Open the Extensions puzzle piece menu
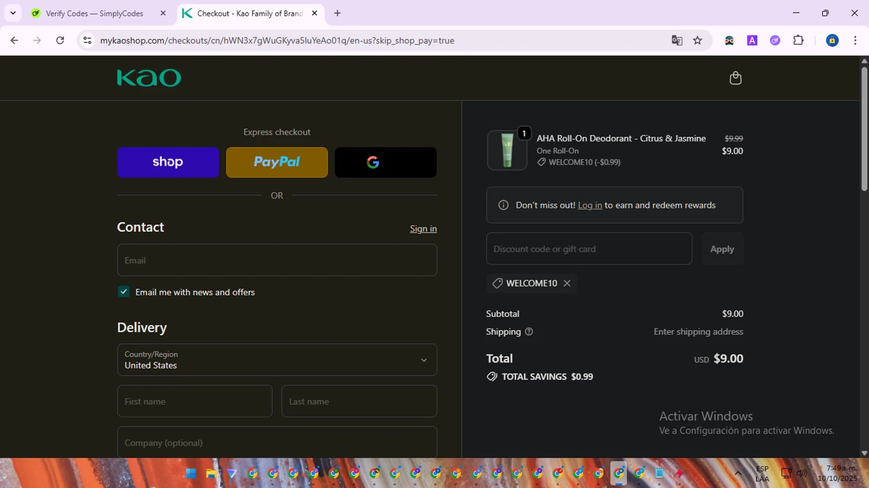 [798, 41]
